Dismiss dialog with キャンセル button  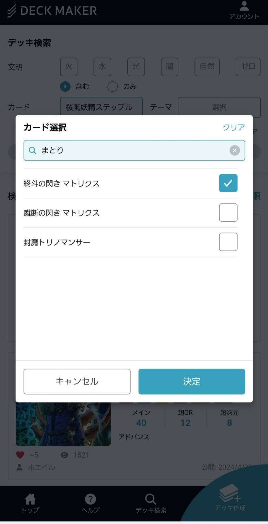coord(77,381)
